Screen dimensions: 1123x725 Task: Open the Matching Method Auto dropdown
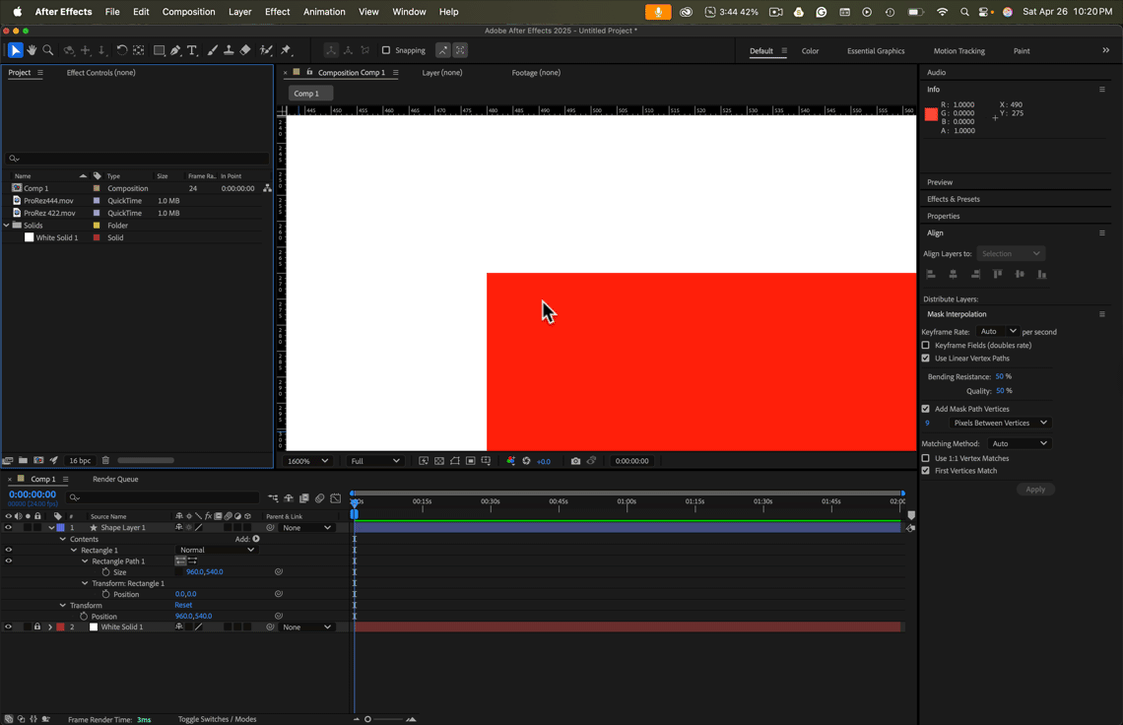pos(1020,443)
